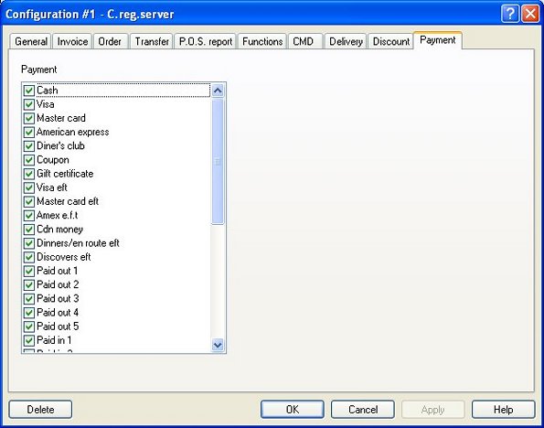Switch to the General tab
The image size is (544, 428).
[31, 42]
